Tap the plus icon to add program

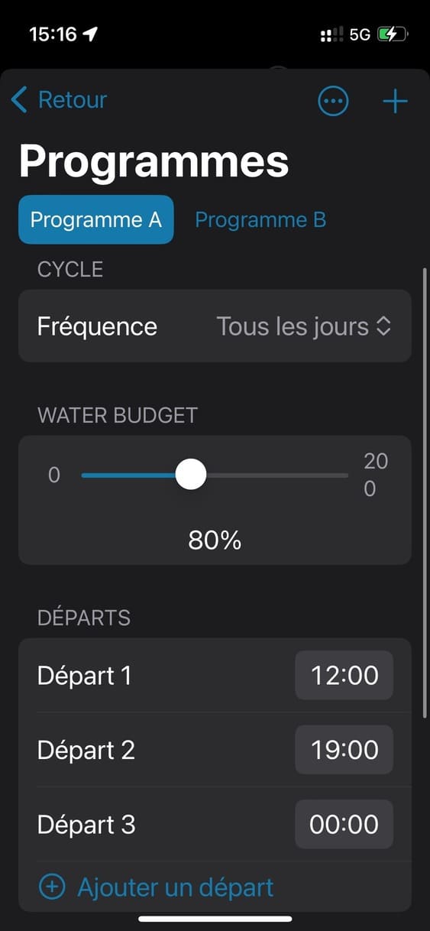(x=395, y=101)
